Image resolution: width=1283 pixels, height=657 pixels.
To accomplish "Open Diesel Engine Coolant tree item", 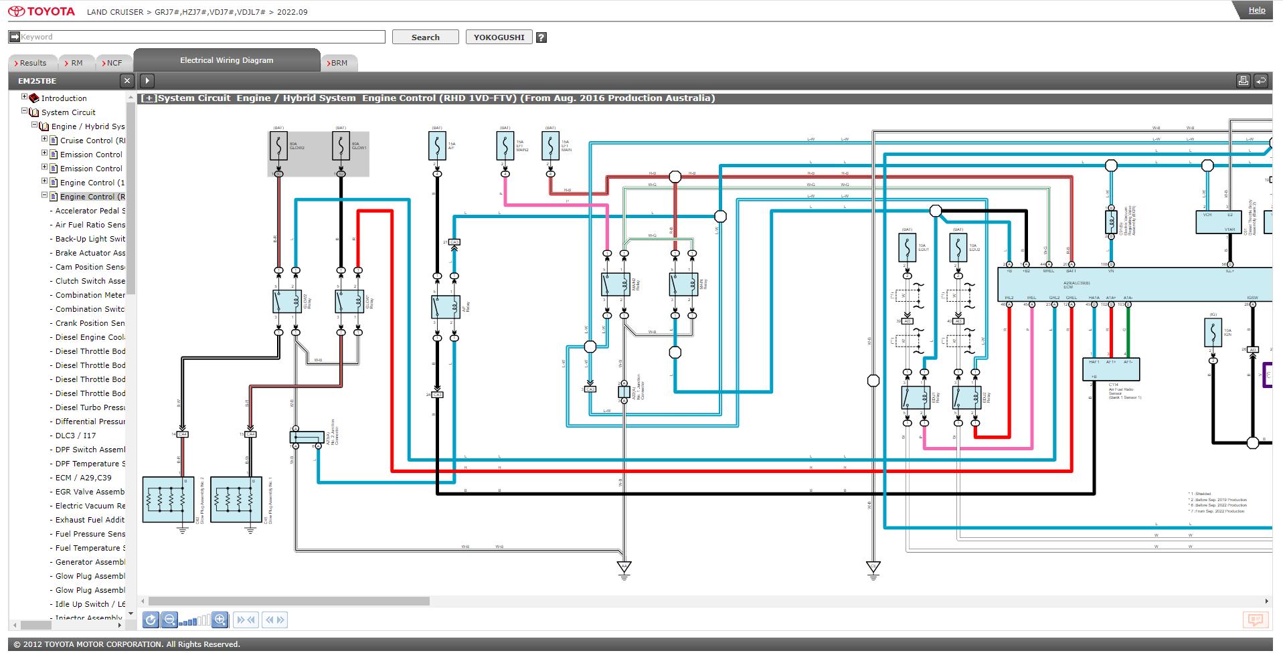I will pyautogui.click(x=90, y=337).
